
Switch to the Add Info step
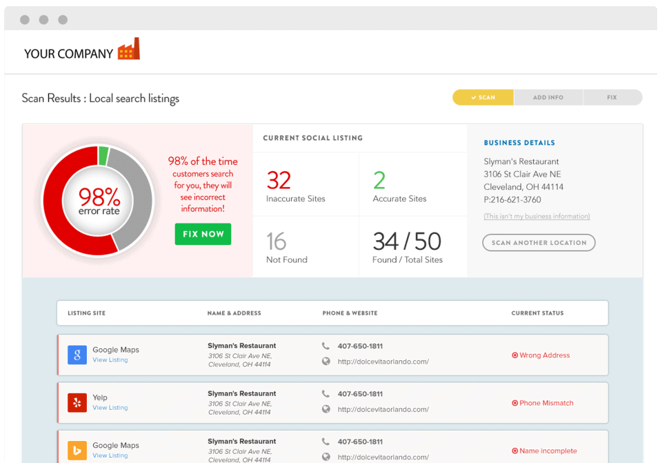[548, 97]
